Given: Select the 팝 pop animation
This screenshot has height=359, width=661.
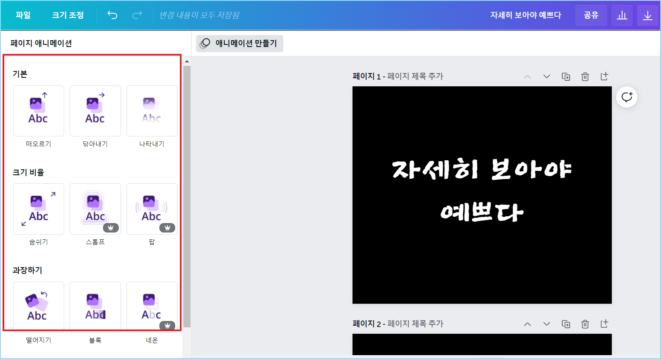Looking at the screenshot, I should pos(151,209).
